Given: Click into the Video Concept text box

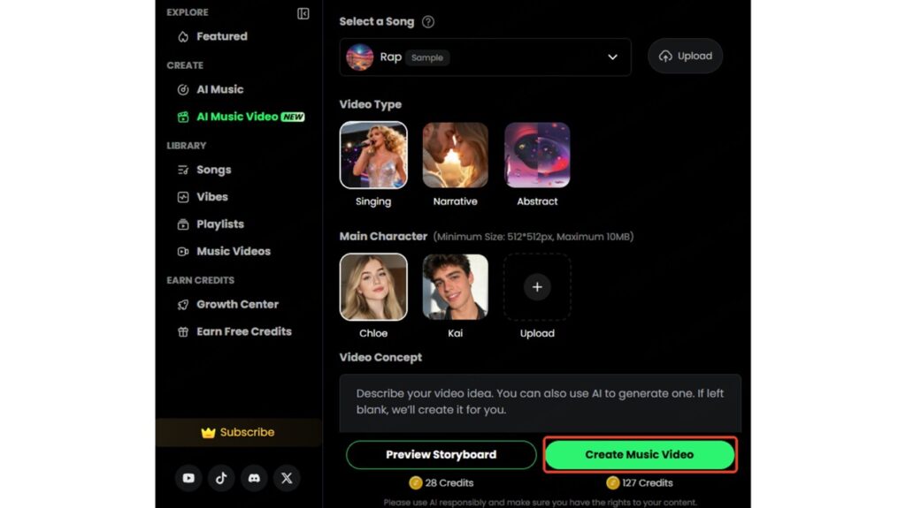Looking at the screenshot, I should [541, 402].
